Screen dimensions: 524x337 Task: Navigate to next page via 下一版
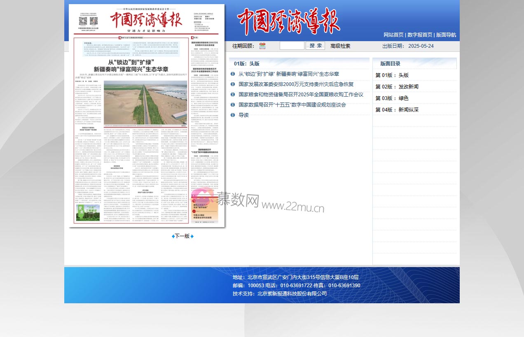point(182,236)
